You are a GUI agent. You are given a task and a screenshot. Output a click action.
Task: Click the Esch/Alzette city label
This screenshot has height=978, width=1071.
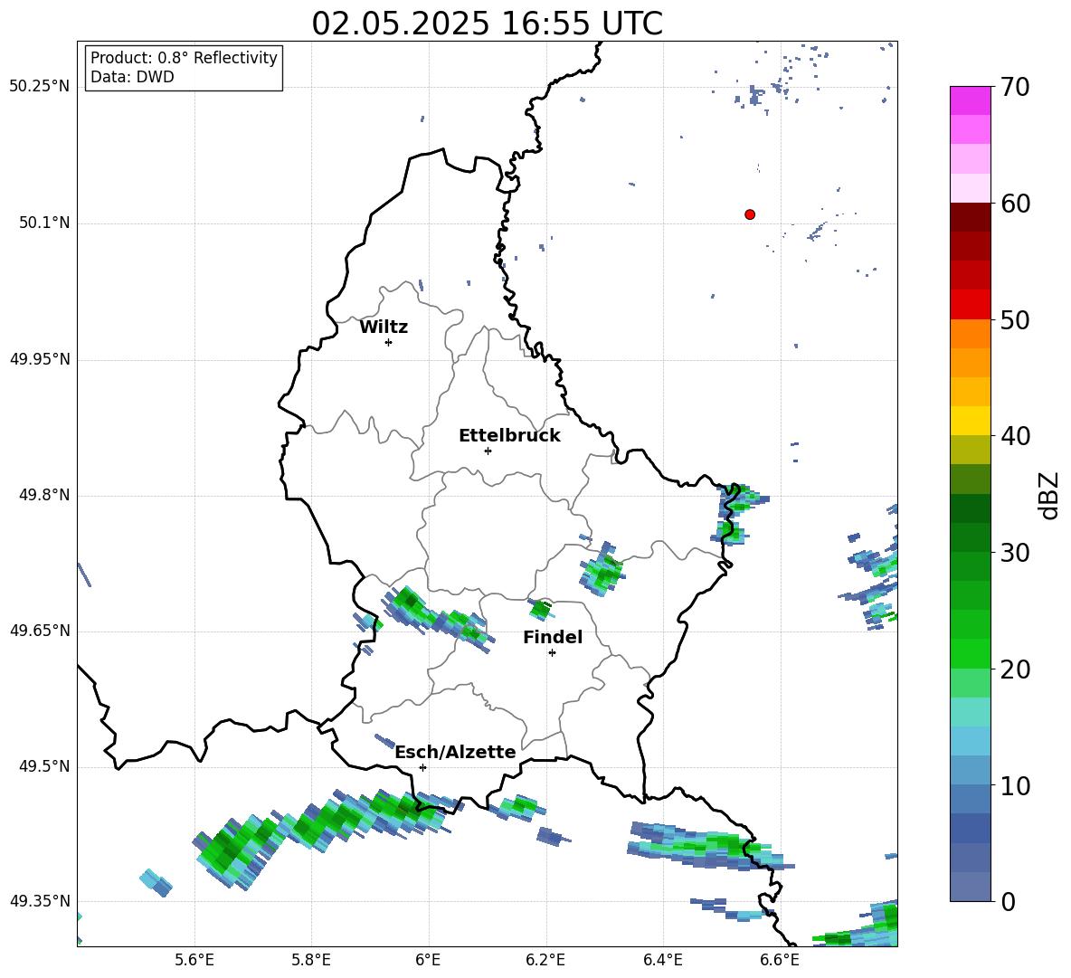click(455, 752)
